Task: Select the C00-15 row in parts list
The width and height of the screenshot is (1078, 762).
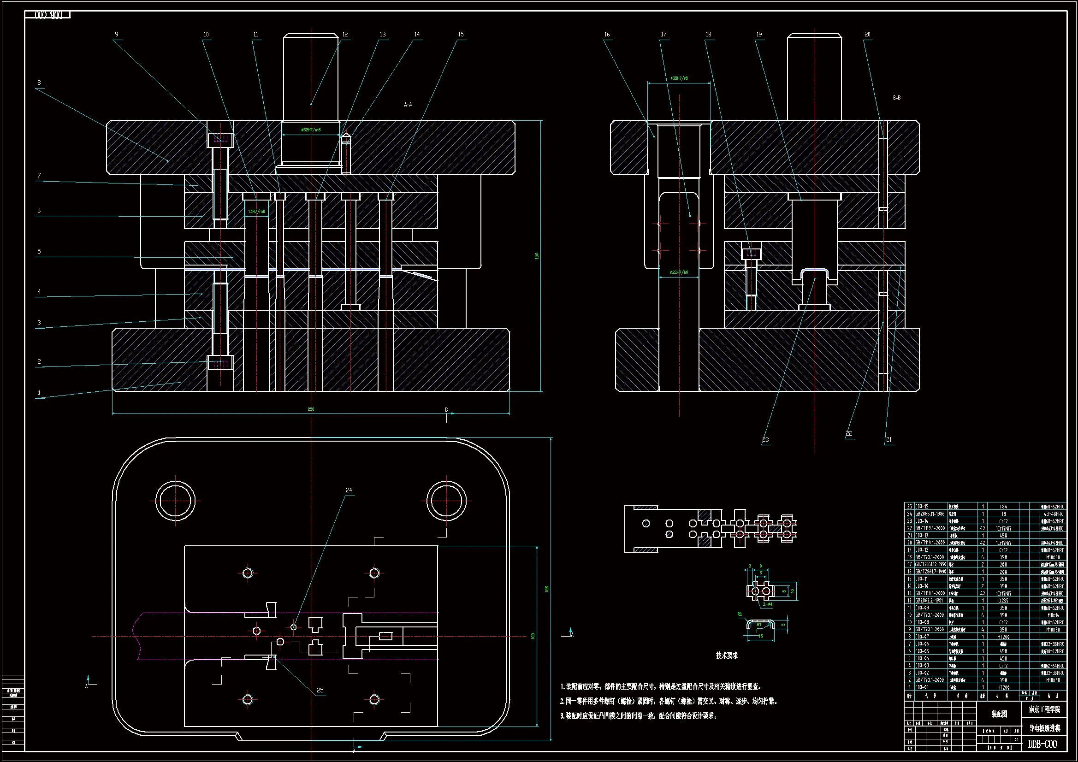Action: click(x=922, y=507)
